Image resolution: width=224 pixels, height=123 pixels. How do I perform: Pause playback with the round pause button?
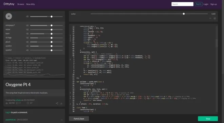[x=9, y=16]
